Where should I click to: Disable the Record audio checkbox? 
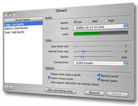click(99, 80)
